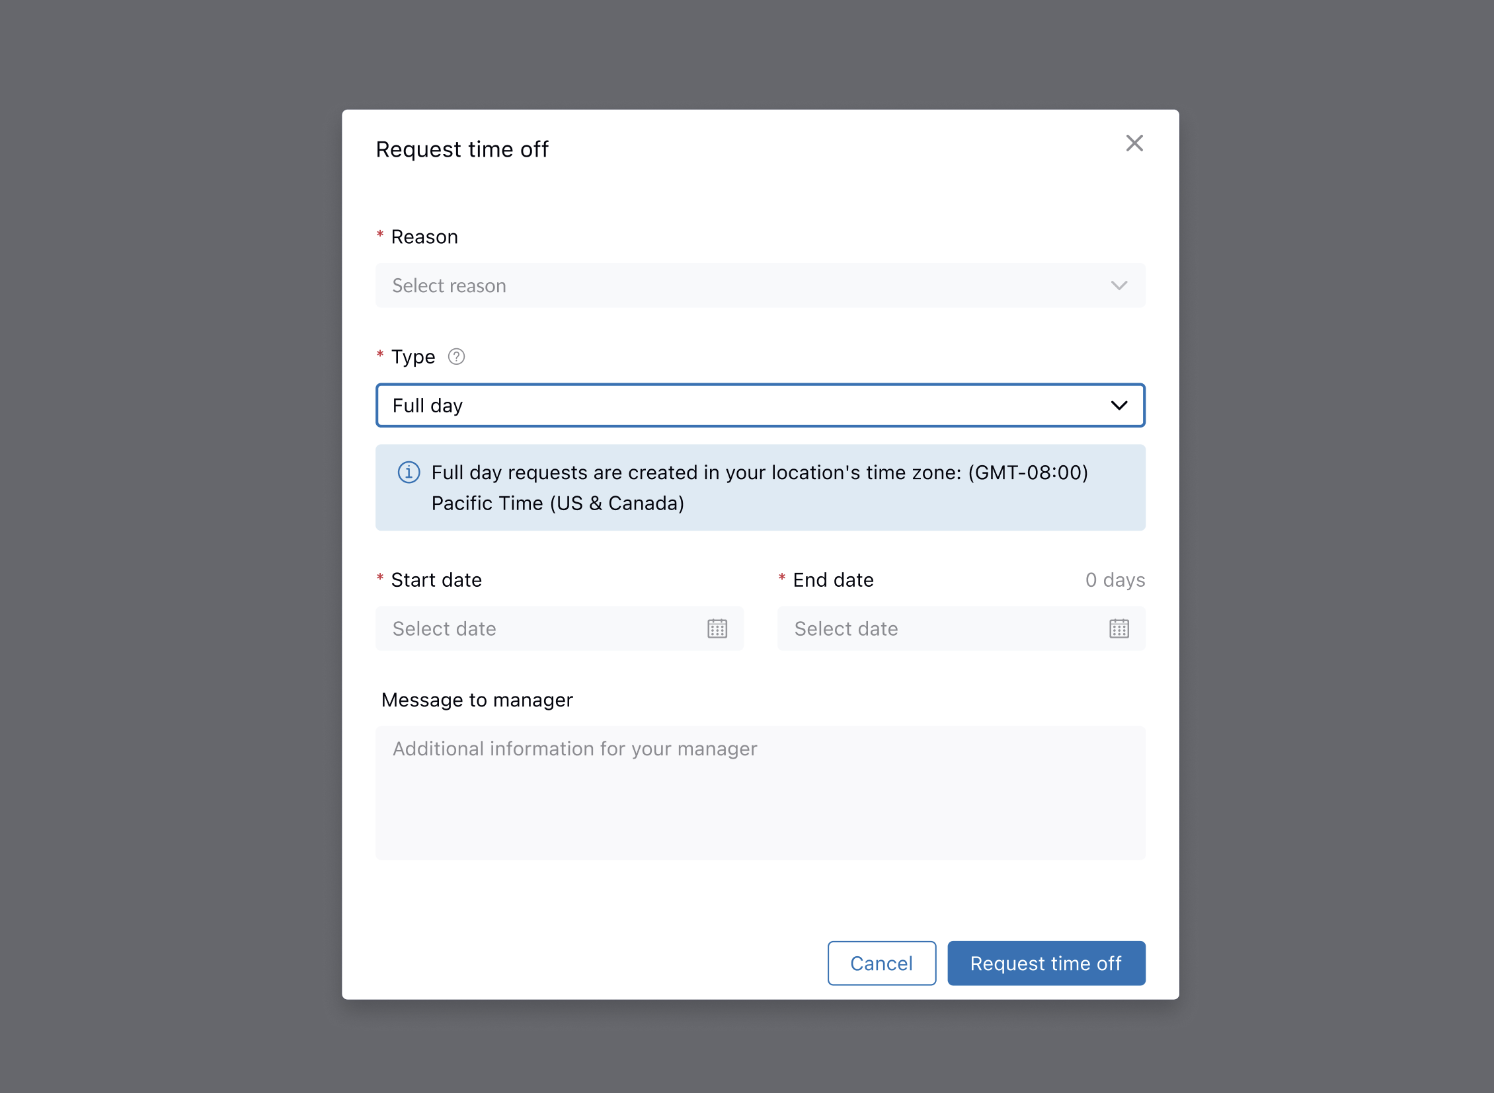
Task: Click the End date label
Action: coord(833,580)
